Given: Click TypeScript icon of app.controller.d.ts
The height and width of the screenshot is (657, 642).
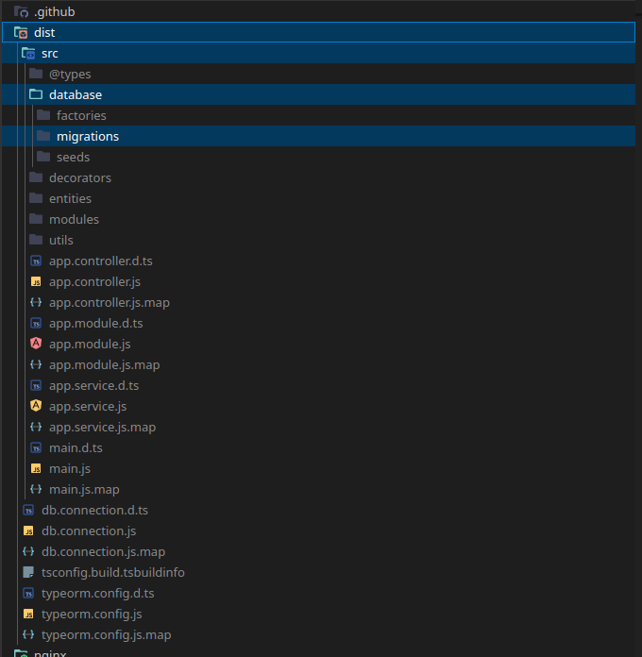Looking at the screenshot, I should click(x=36, y=261).
